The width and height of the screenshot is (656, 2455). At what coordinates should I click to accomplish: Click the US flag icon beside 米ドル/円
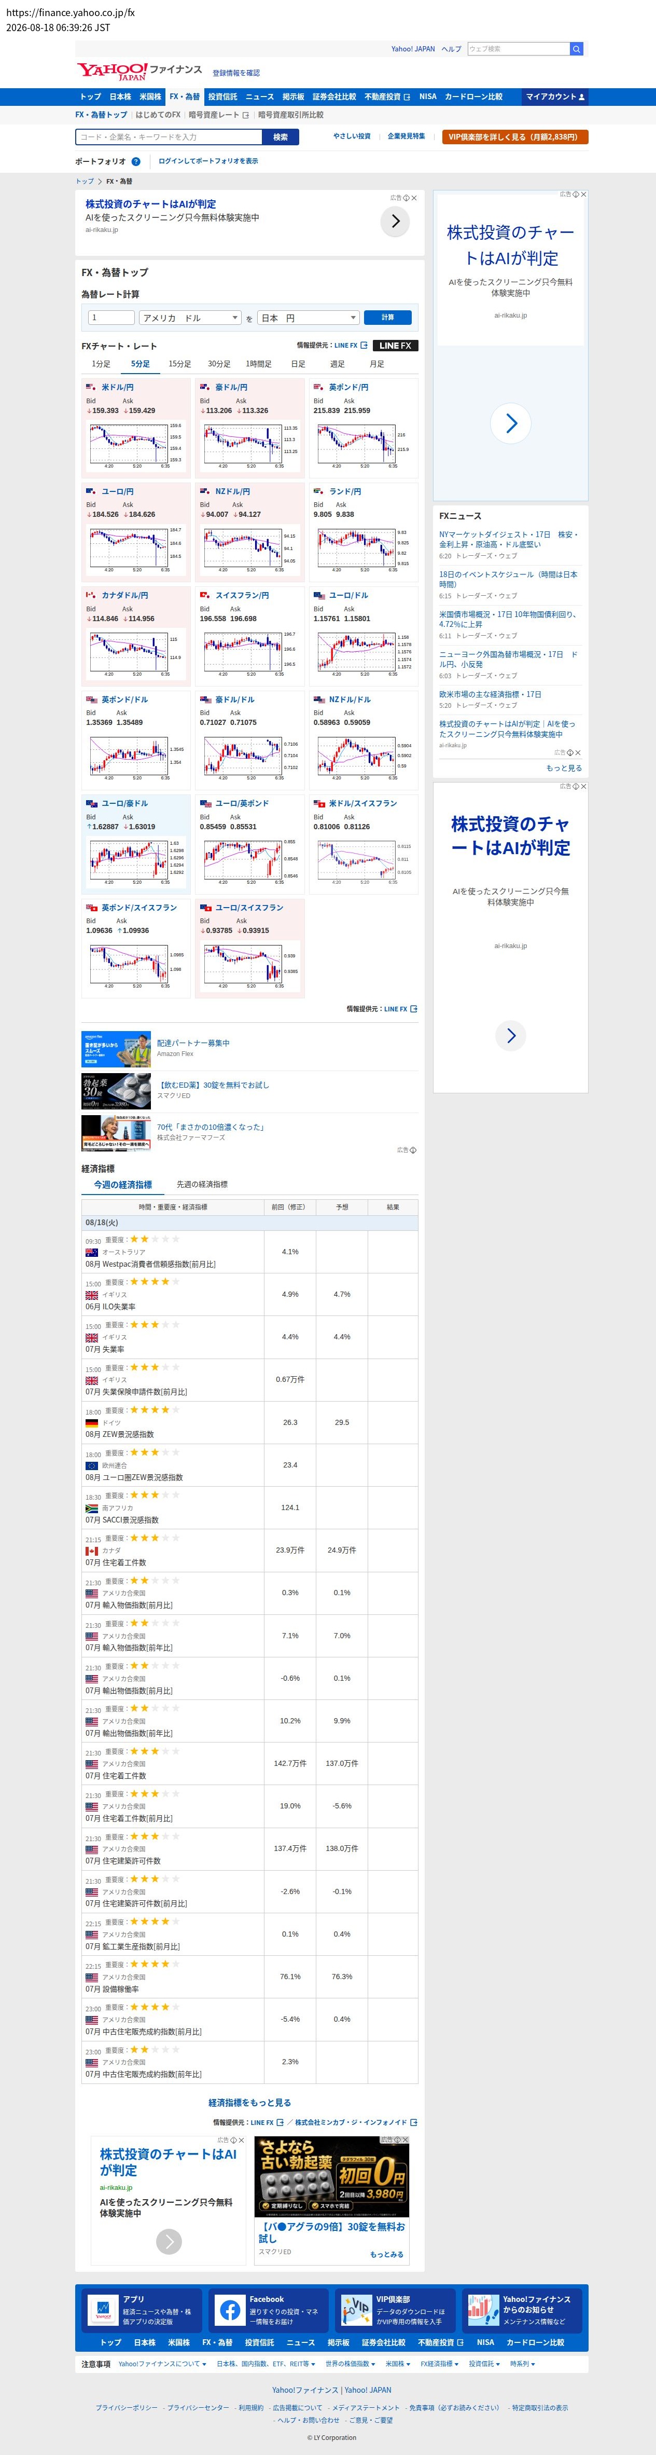tap(91, 387)
